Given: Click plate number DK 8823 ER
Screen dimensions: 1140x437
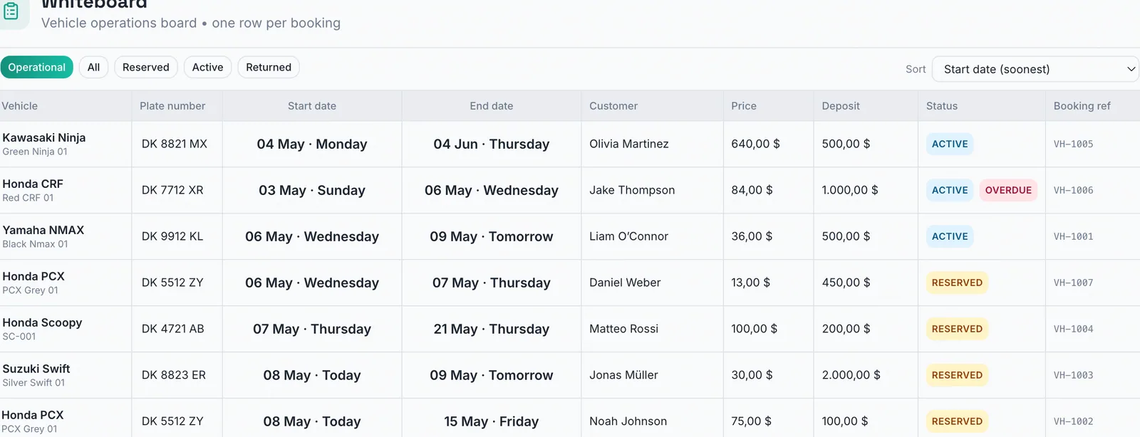Looking at the screenshot, I should pyautogui.click(x=174, y=375).
